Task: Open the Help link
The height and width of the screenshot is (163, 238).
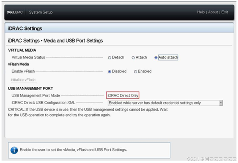Action: pos(201,12)
